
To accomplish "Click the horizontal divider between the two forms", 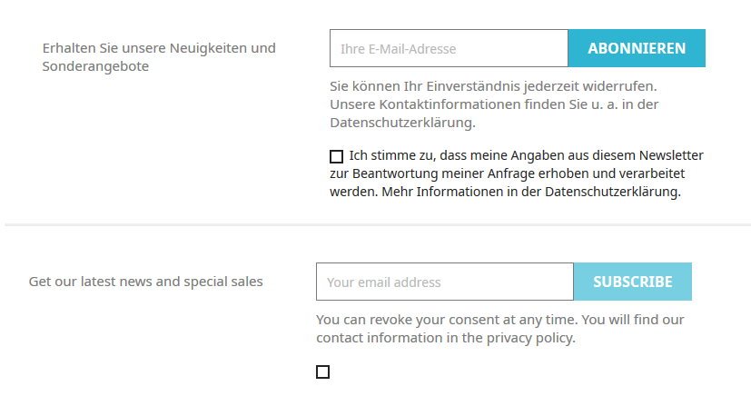I will [376, 223].
